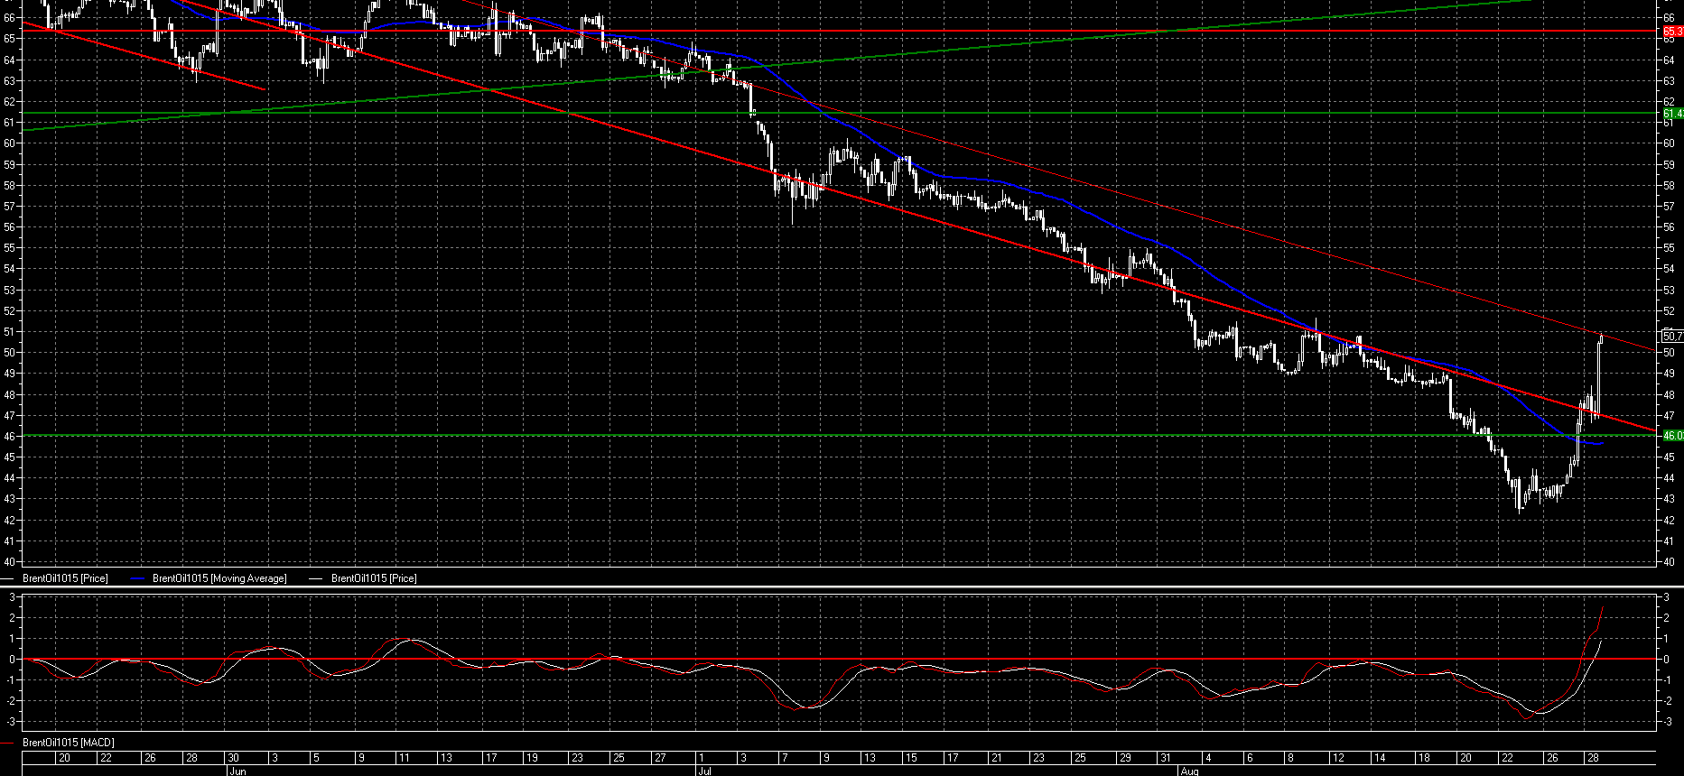Click the Jul month label on time axis
This screenshot has width=1684, height=776.
704,771
